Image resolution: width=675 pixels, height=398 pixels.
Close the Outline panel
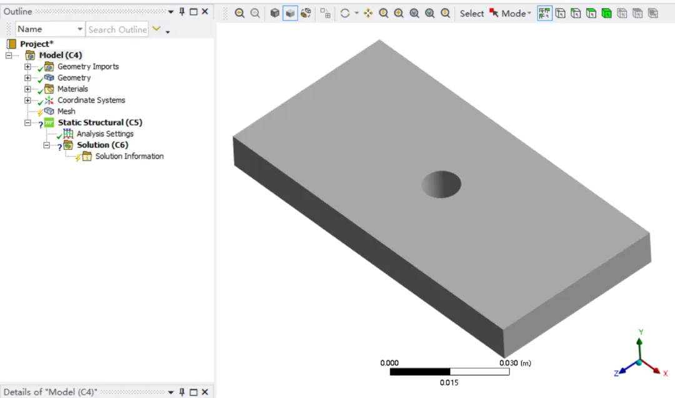point(205,12)
